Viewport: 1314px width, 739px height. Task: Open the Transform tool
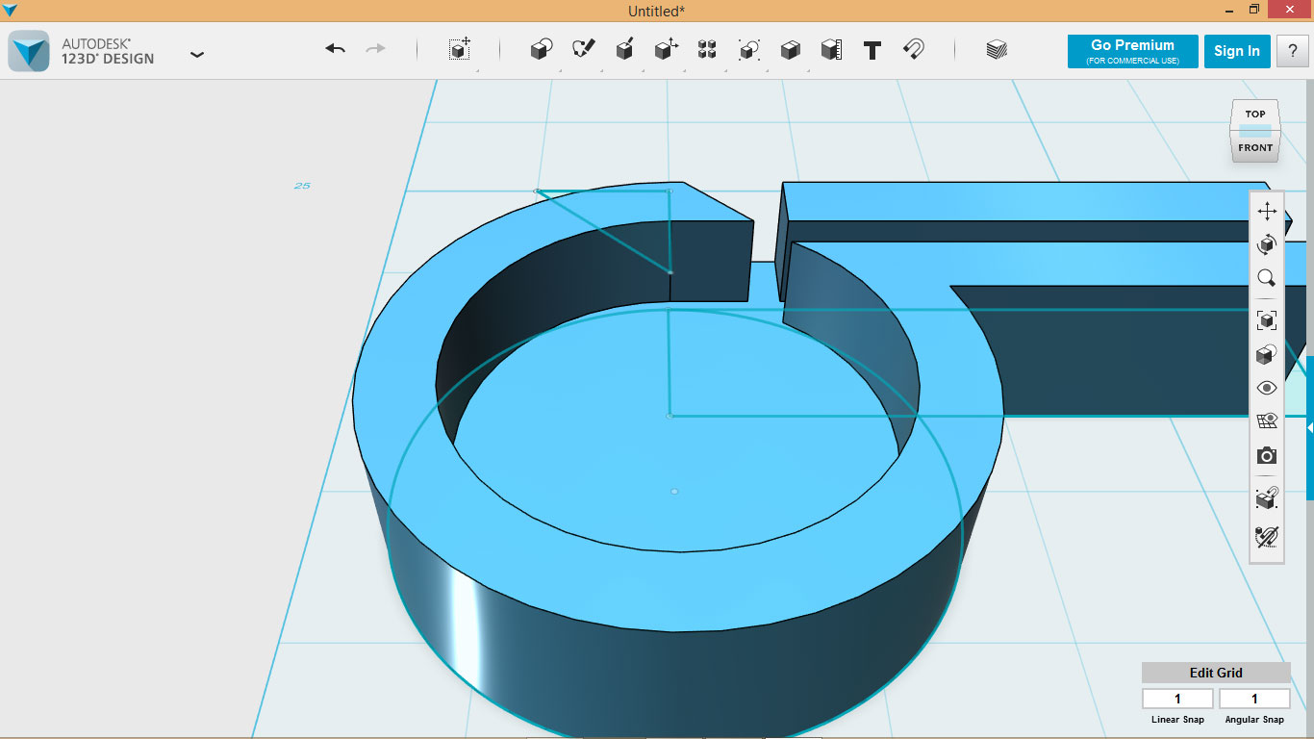point(460,49)
